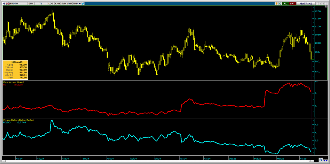Image resolution: width=330 pixels, height=164 pixels.
Task: Open the SYM menu item
Action: (69, 3)
